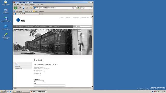Select the Contact - MHZ browser tab
This screenshot has width=166, height=93.
coord(26,14)
